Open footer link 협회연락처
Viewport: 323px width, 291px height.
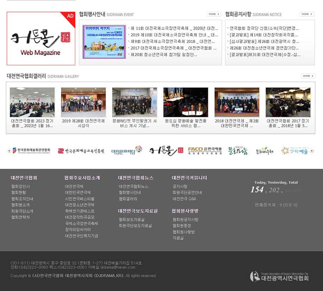[x=20, y=217]
